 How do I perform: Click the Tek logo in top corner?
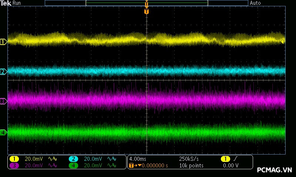pos(6,3)
